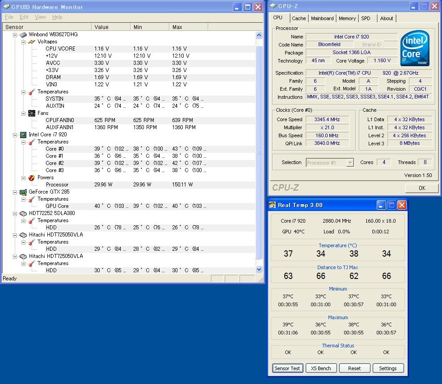This screenshot has height=384, width=442.
Task: Click the Voltages lightning icon
Action: (x=32, y=42)
